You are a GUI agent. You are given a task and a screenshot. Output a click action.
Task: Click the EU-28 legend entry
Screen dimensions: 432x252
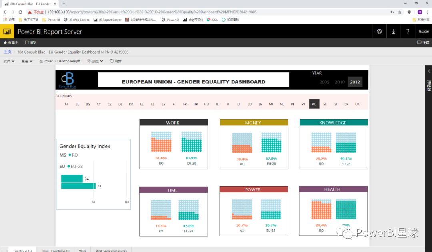[75, 166]
